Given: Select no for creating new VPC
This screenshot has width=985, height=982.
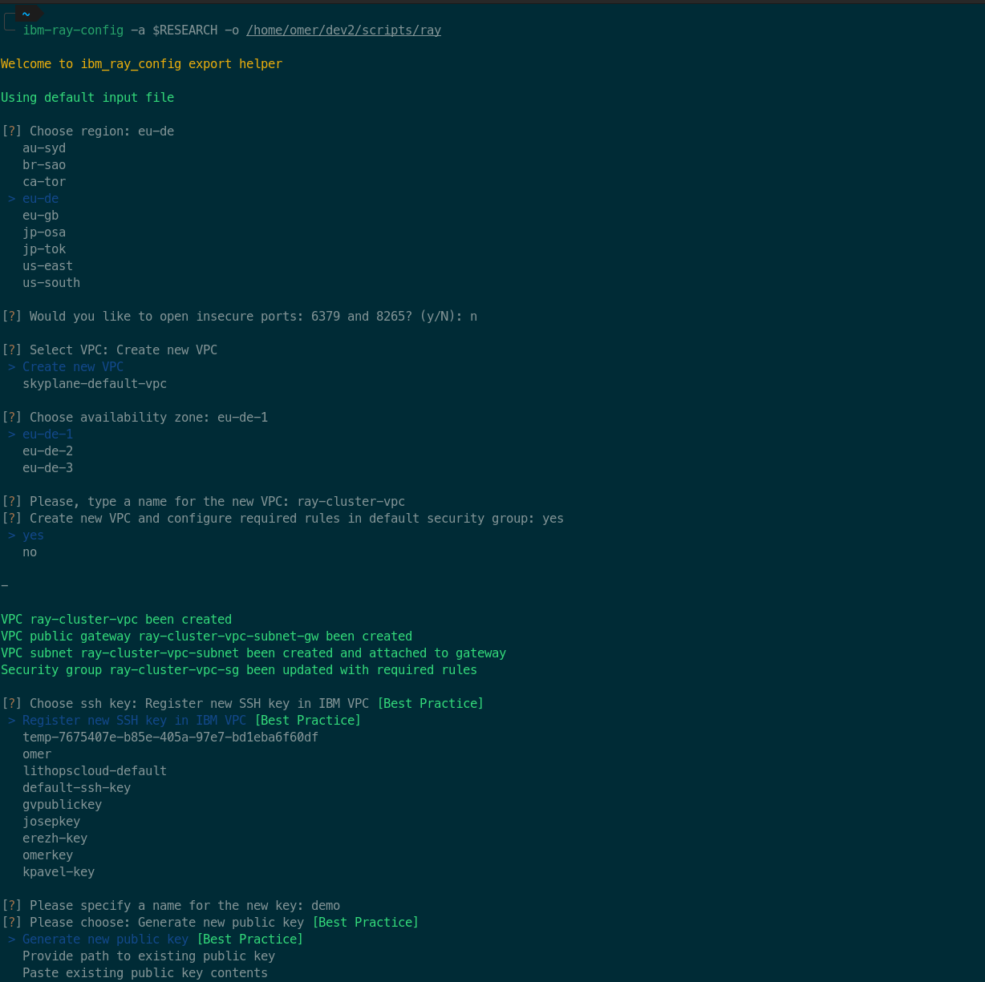Looking at the screenshot, I should [x=30, y=552].
